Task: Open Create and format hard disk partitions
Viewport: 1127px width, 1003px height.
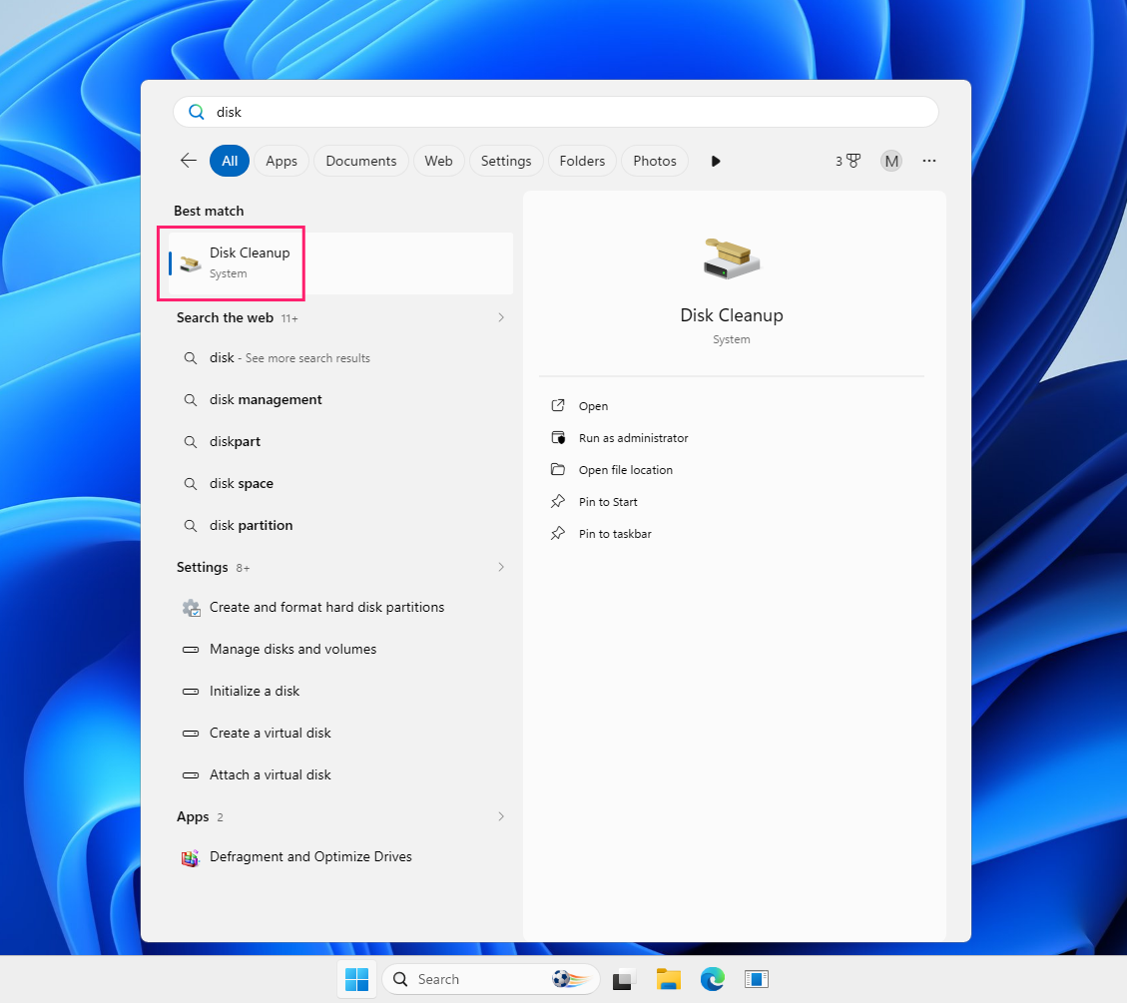Action: tap(340, 607)
